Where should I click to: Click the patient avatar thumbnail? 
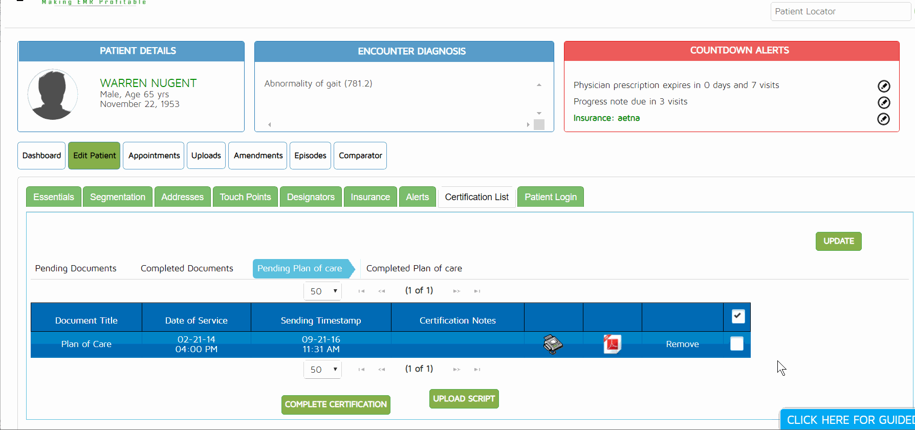(53, 95)
